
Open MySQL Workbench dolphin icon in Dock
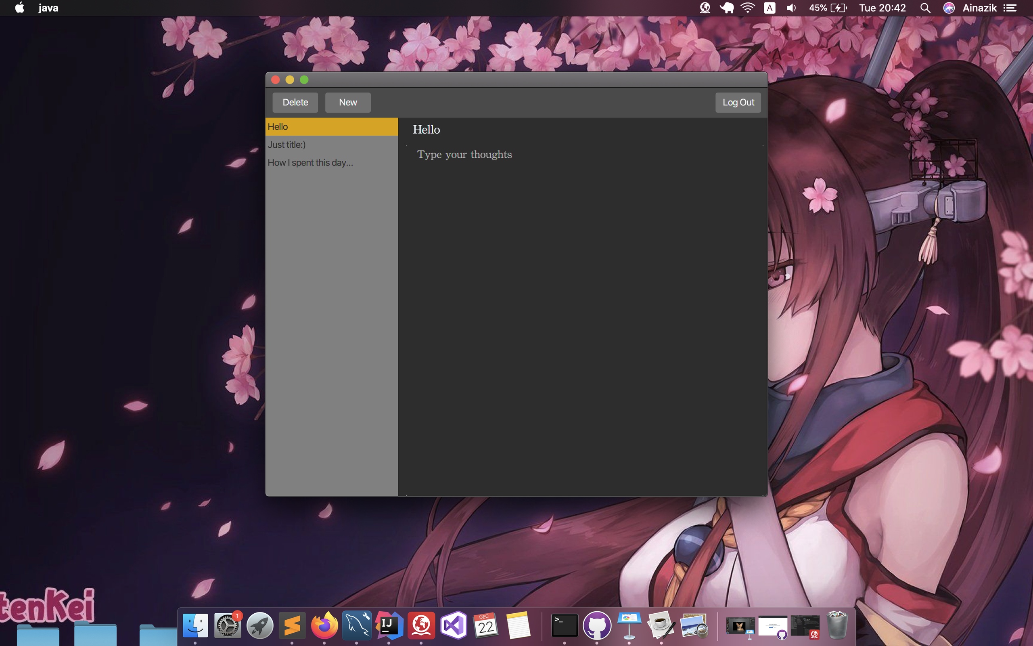(x=357, y=626)
